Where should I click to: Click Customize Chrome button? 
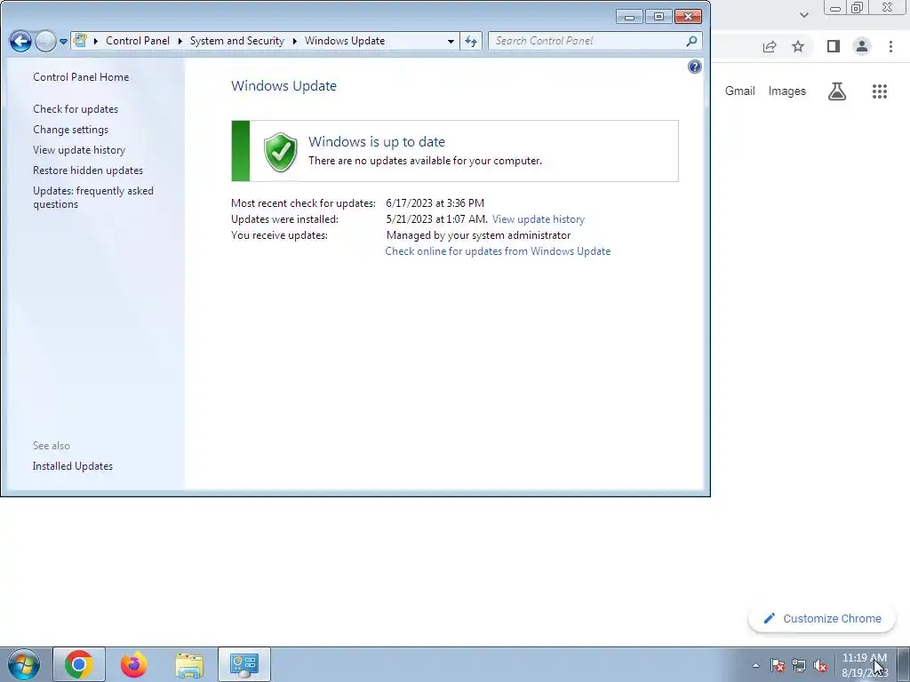[822, 619]
